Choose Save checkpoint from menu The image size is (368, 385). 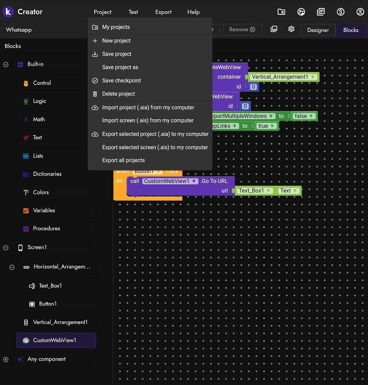[150, 81]
